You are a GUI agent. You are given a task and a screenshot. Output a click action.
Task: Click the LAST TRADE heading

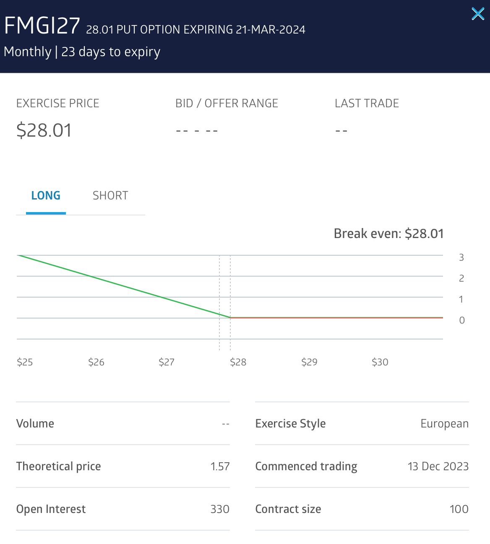tap(367, 104)
